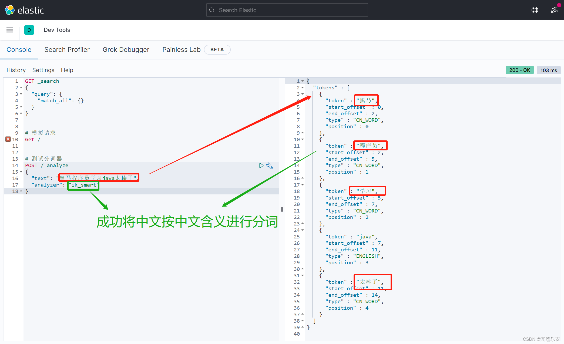The height and width of the screenshot is (344, 564).
Task: Open the help menu lifebuoy icon
Action: pos(535,10)
